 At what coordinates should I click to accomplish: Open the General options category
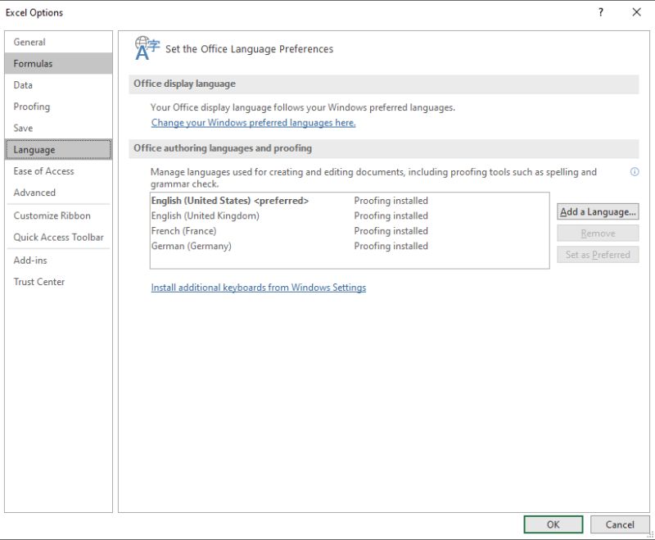58,42
